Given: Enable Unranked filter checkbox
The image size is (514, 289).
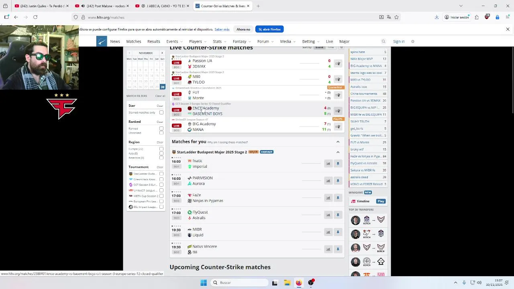Looking at the screenshot, I should pyautogui.click(x=161, y=132).
